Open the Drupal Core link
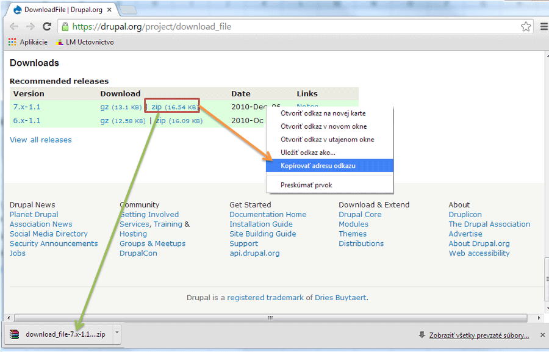The height and width of the screenshot is (352, 549). click(360, 214)
